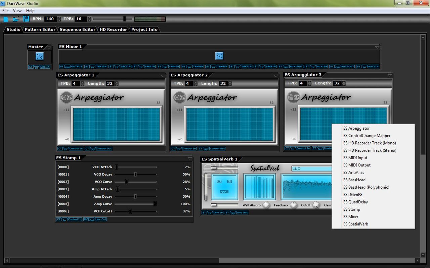Click Control In port on ES Stomp 1
The height and width of the screenshot is (268, 430).
75,219
